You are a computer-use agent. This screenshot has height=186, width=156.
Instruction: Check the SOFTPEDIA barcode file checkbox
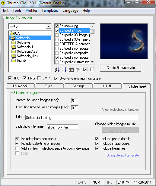pos(57,44)
